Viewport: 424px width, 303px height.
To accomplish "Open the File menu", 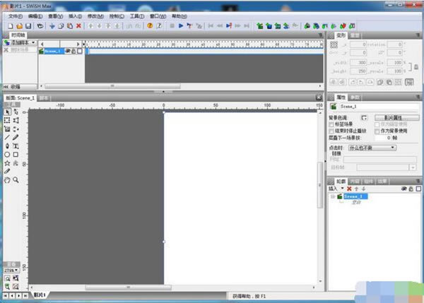I will 16,16.
